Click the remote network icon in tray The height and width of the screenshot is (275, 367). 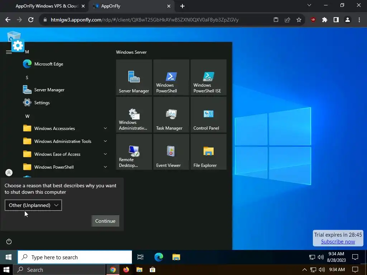312,257
